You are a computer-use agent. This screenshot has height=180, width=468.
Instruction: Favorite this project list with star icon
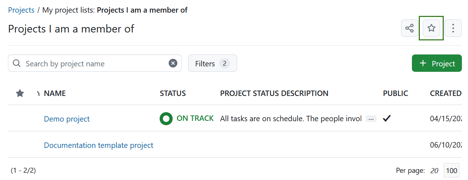point(431,28)
